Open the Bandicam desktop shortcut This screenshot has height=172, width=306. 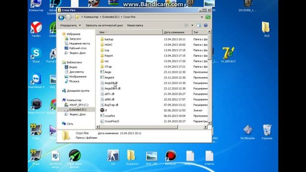171,158
